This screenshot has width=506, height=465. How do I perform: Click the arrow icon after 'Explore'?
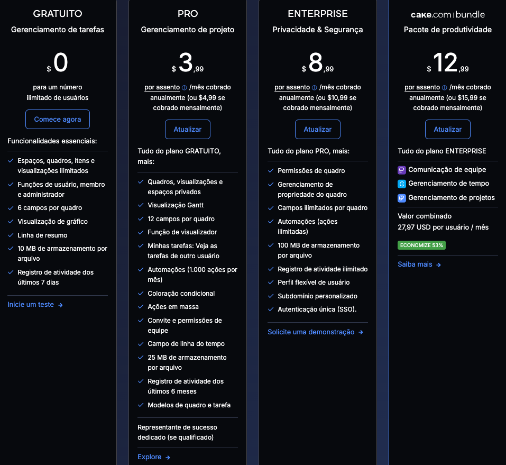[168, 457]
